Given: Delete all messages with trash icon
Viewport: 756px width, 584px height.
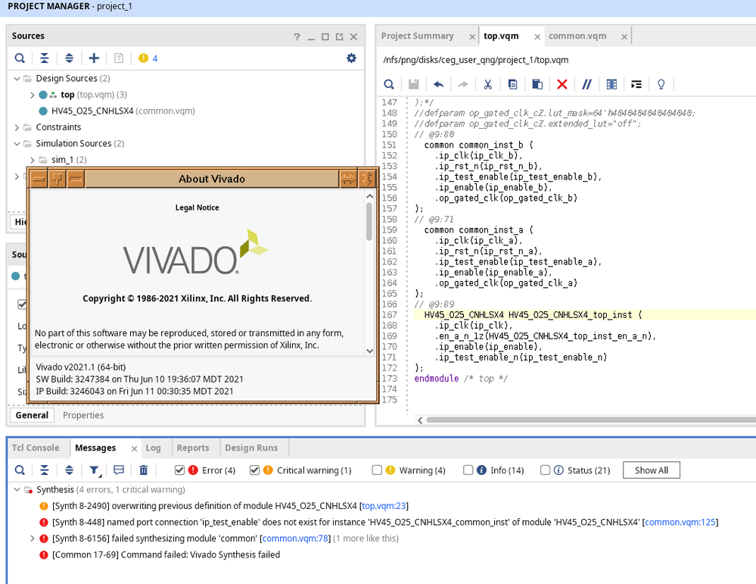Looking at the screenshot, I should tap(143, 470).
